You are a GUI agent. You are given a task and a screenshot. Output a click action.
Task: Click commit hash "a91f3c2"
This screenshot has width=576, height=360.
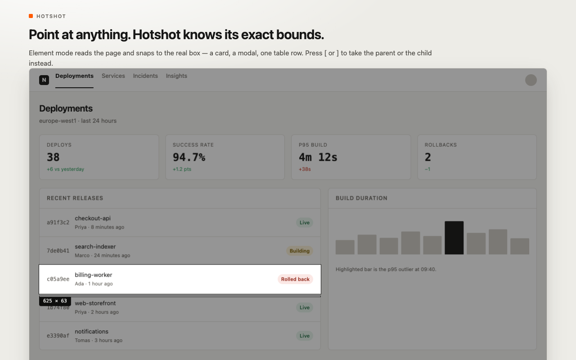click(x=58, y=223)
